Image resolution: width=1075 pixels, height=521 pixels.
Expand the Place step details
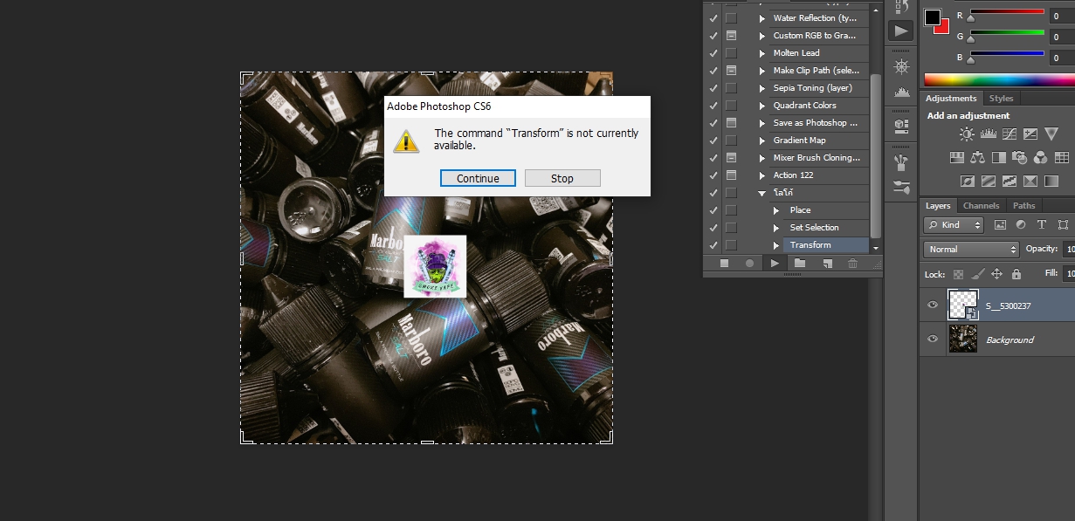coord(776,210)
